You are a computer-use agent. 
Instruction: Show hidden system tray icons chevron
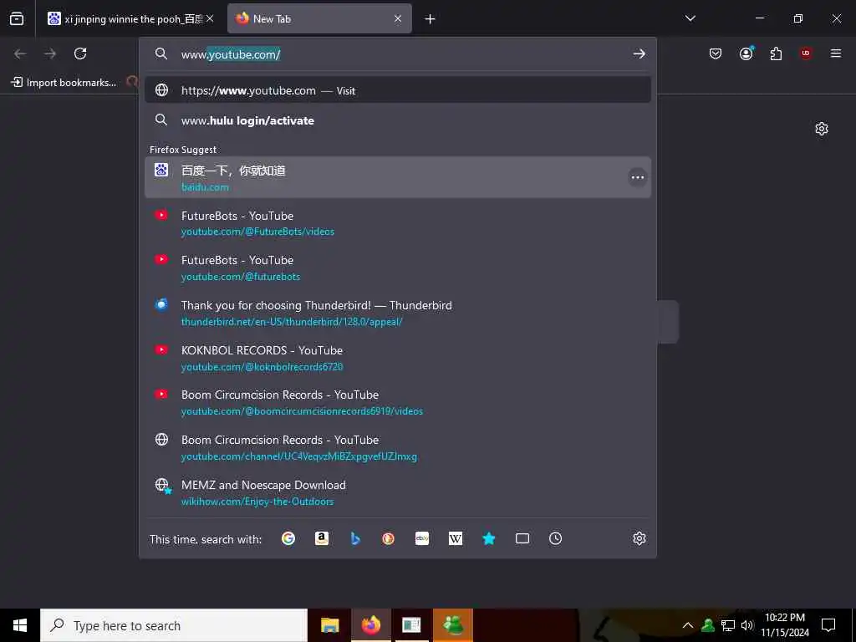pyautogui.click(x=688, y=625)
